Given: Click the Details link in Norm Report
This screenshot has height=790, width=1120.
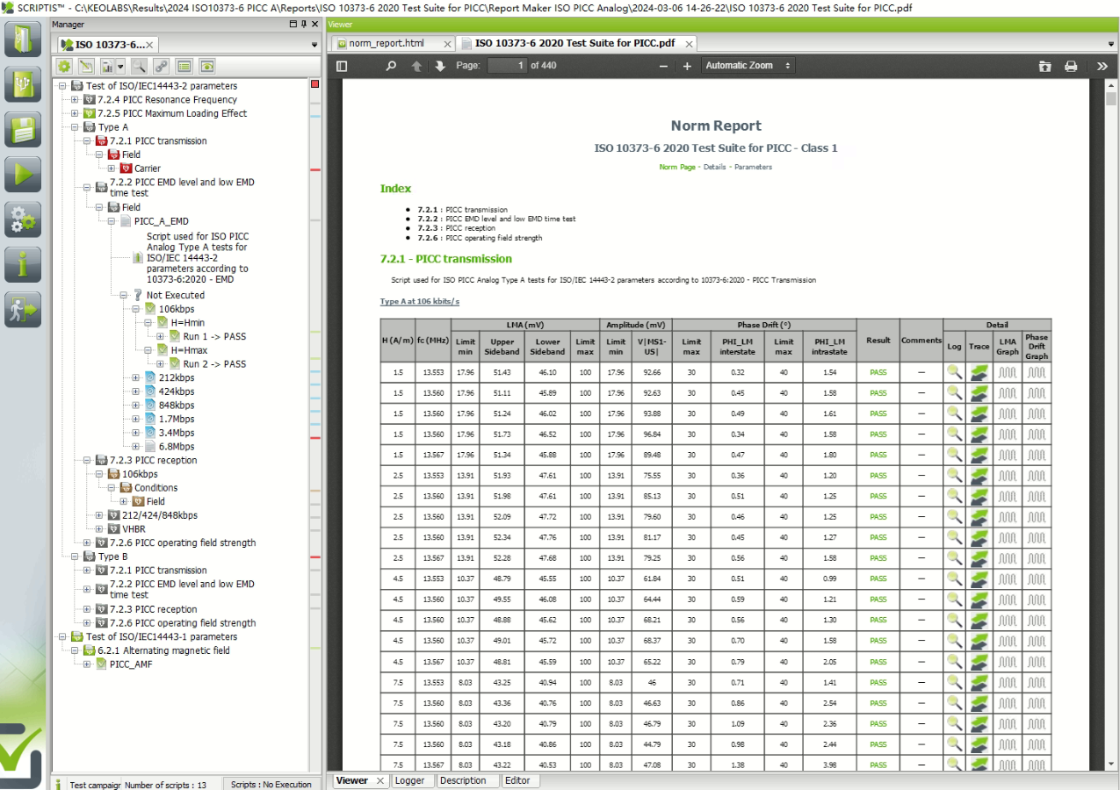Looking at the screenshot, I should point(714,167).
